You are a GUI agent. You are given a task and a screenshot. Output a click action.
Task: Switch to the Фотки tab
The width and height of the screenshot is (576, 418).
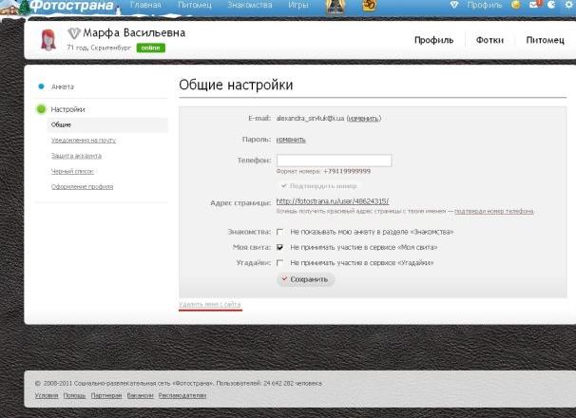490,40
